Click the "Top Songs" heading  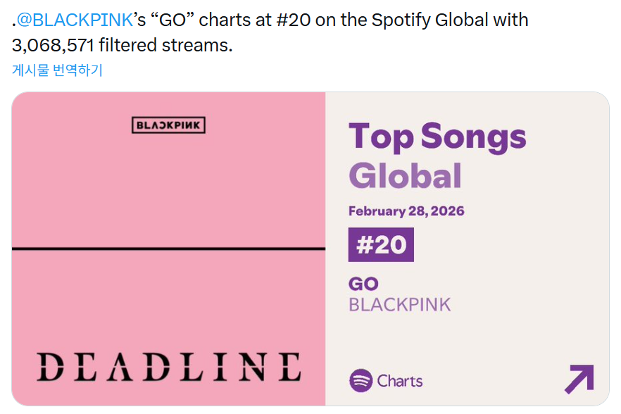pyautogui.click(x=437, y=137)
